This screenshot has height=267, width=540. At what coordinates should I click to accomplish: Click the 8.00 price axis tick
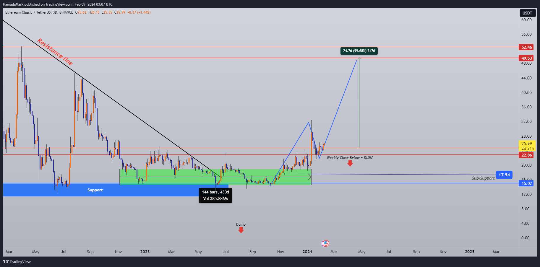525,209
